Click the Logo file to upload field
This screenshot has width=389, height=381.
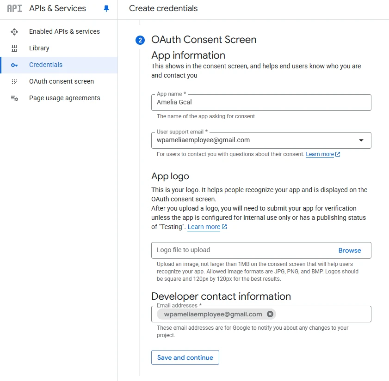pyautogui.click(x=261, y=250)
